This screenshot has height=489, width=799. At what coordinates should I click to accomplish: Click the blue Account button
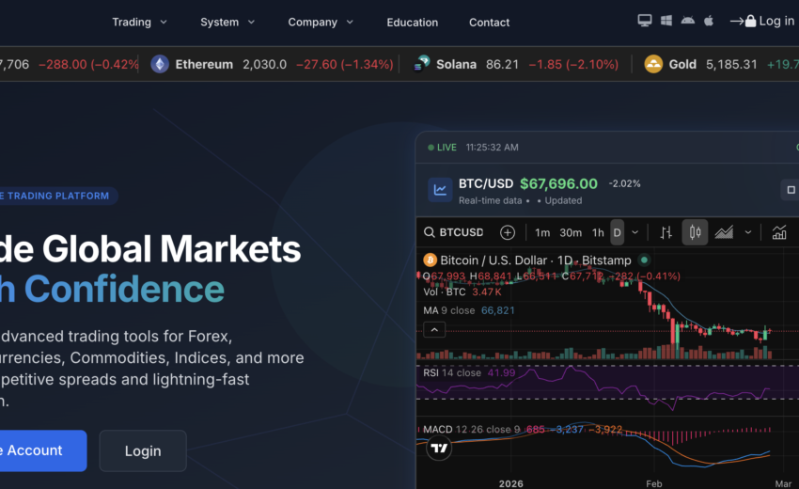[x=43, y=450]
